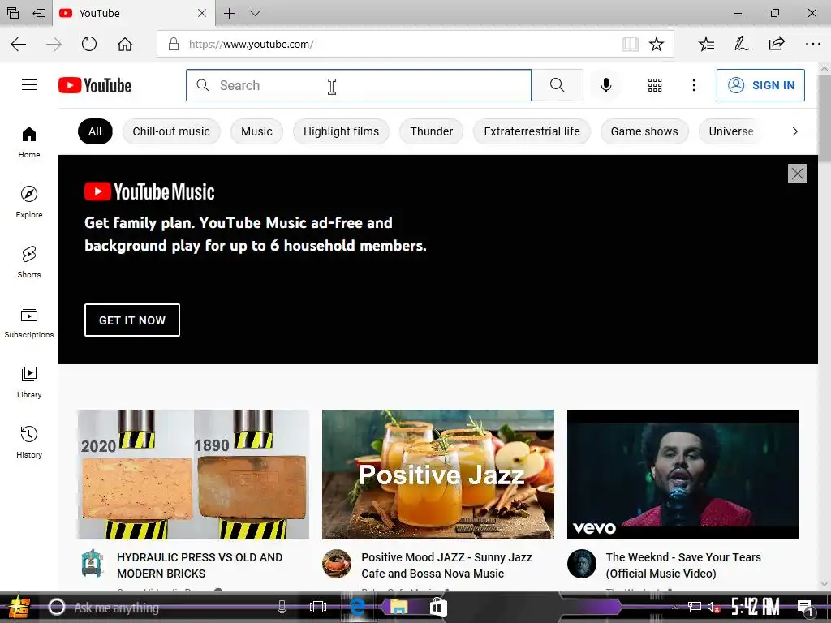The image size is (831, 623).
Task: Click into the YouTube Search field
Action: 358,85
